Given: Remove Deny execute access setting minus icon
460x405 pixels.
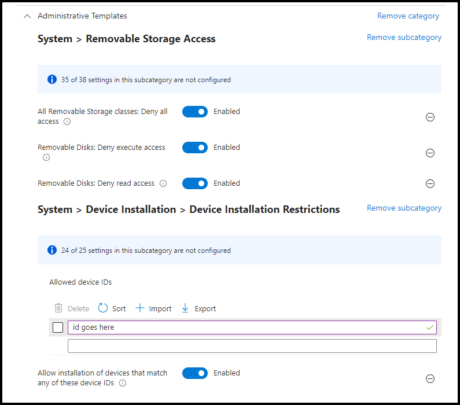Looking at the screenshot, I should click(x=430, y=153).
